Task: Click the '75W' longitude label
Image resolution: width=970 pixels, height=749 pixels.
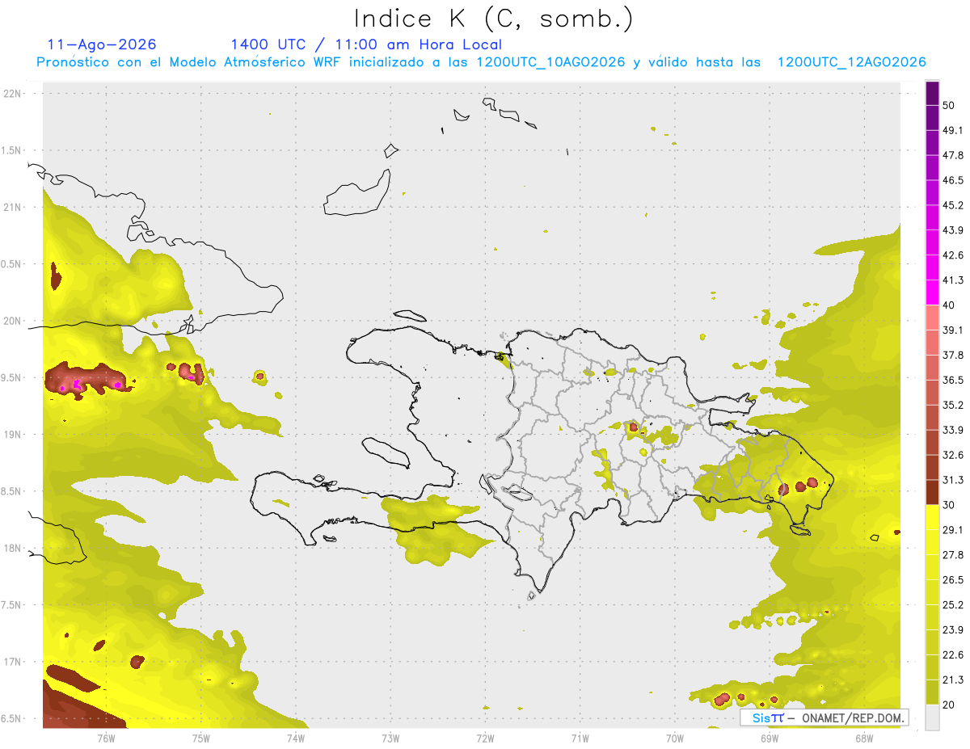Action: click(201, 738)
